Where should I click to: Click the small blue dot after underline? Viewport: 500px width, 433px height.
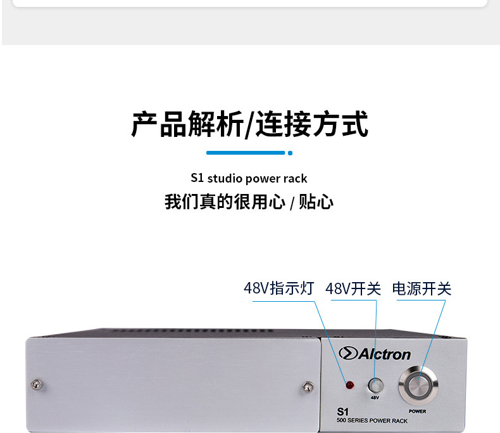[290, 153]
